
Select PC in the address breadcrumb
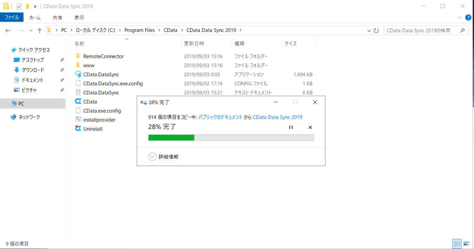(x=64, y=30)
